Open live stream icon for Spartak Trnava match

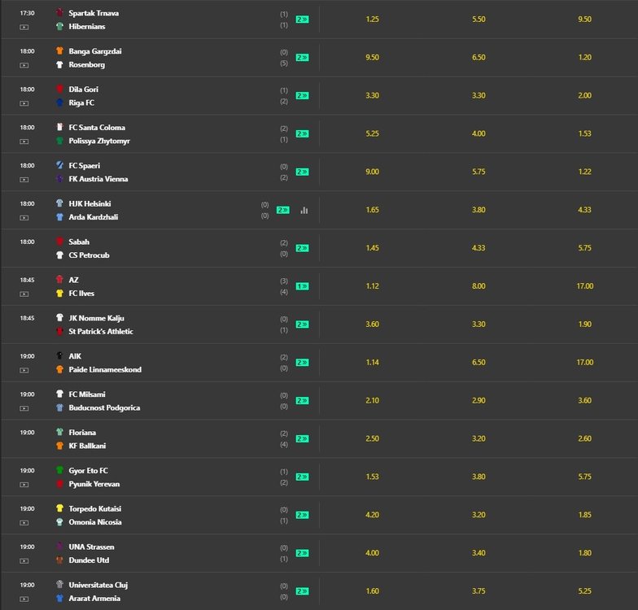coord(24,28)
